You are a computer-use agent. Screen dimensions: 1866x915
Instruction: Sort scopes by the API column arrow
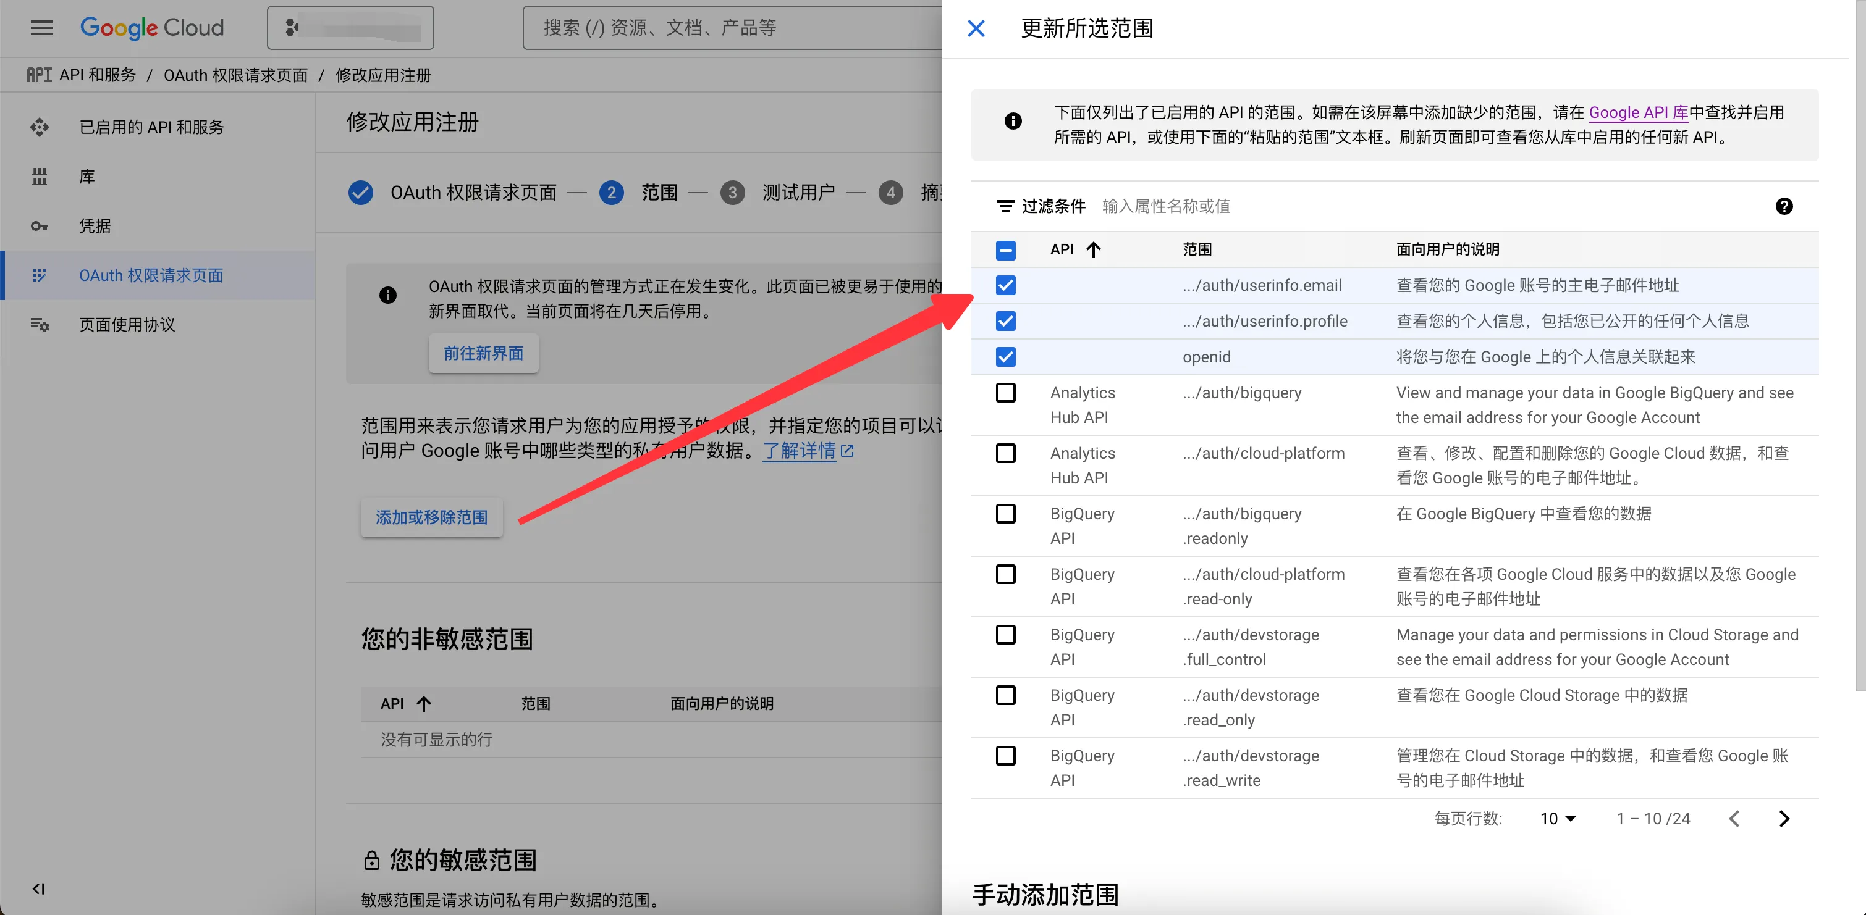pos(1094,250)
